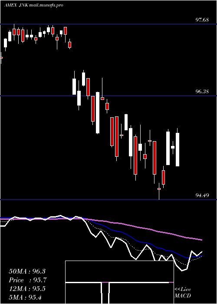The width and height of the screenshot is (217, 304).
Task: Click the 96.38 price level label
Action: click(x=202, y=91)
